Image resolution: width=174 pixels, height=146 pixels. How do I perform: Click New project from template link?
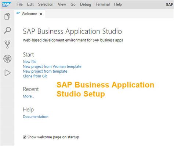[45, 71]
